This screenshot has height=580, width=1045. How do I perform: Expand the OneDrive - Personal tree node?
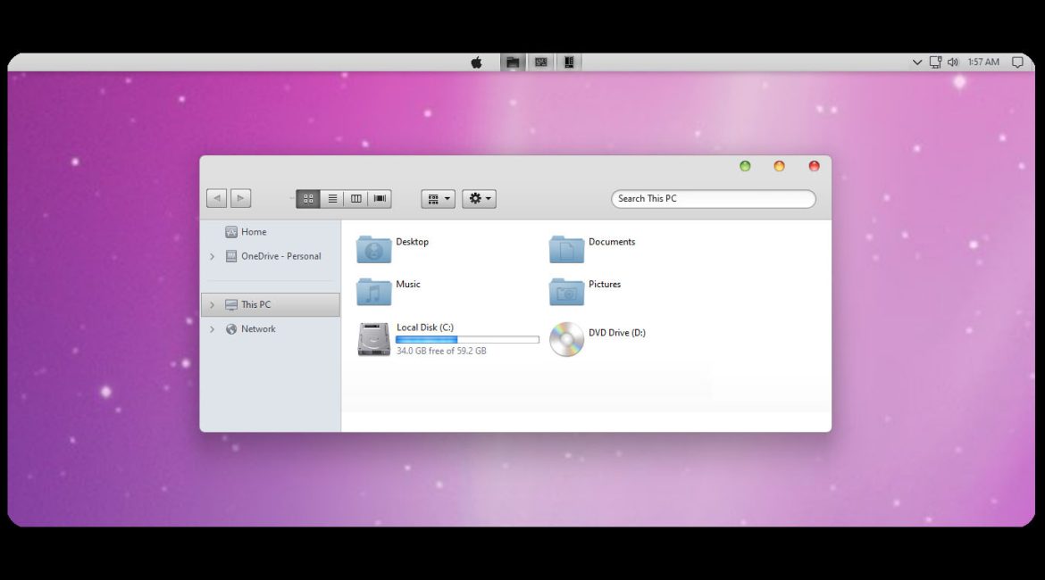[x=212, y=257]
